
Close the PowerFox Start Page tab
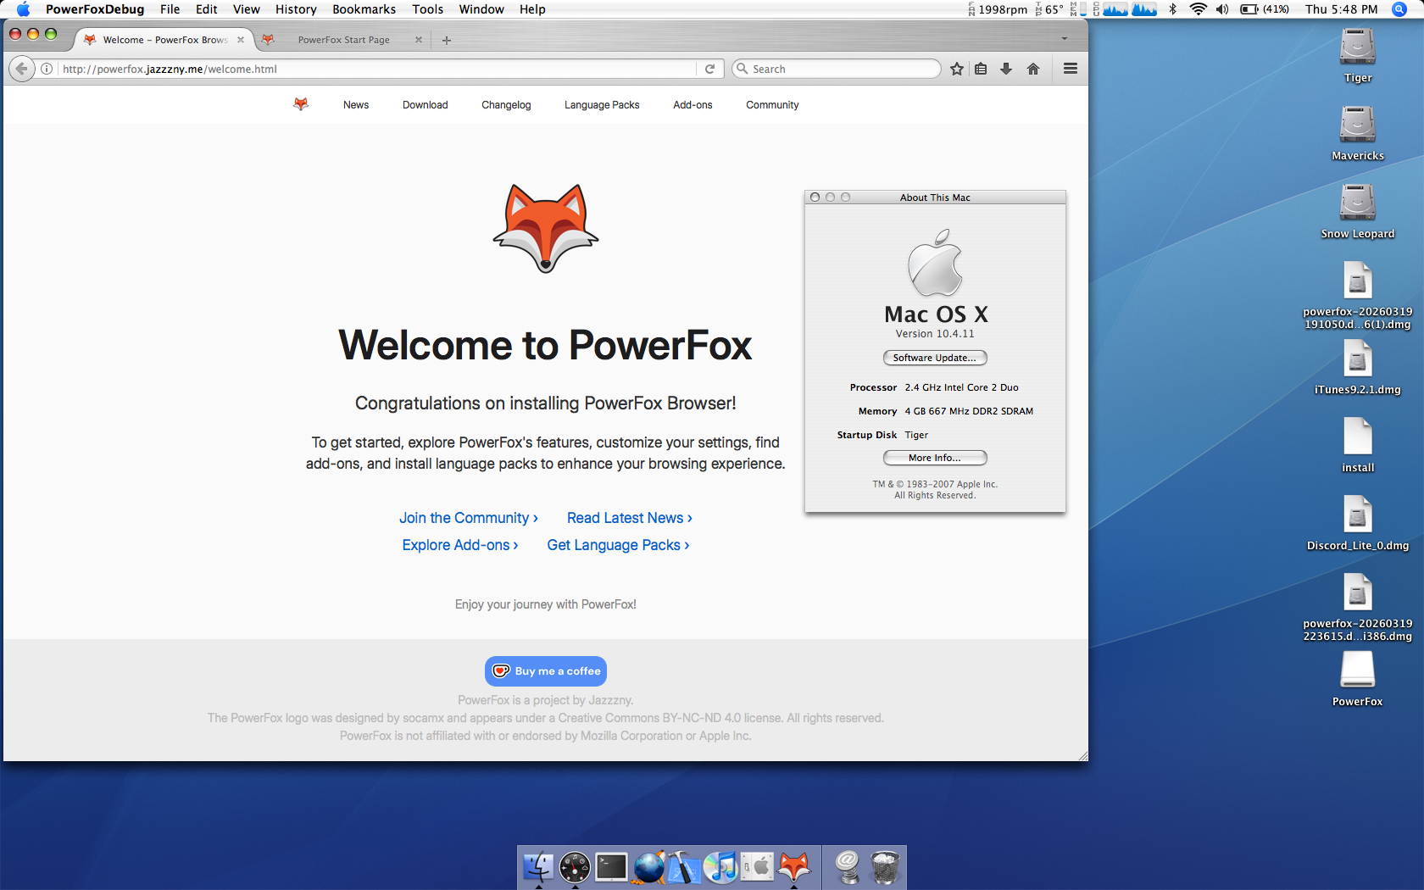pos(418,40)
